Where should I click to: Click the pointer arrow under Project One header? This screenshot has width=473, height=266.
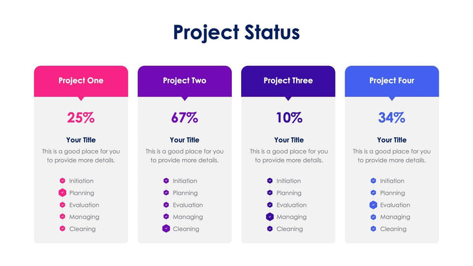[x=81, y=99]
